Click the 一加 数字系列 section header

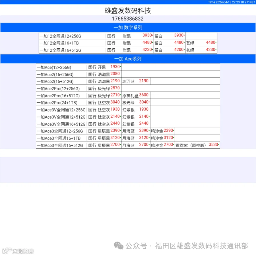128,27
